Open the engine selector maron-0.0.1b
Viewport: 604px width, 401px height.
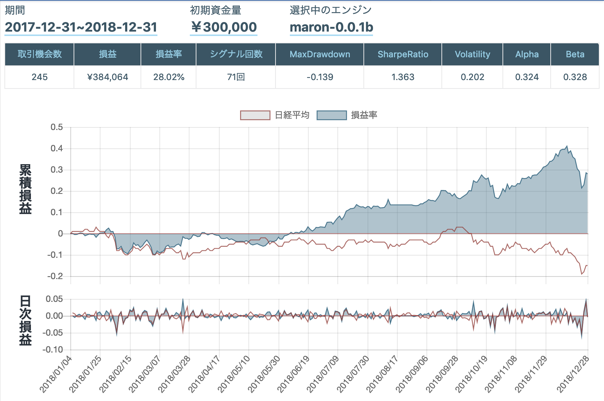pyautogui.click(x=331, y=27)
